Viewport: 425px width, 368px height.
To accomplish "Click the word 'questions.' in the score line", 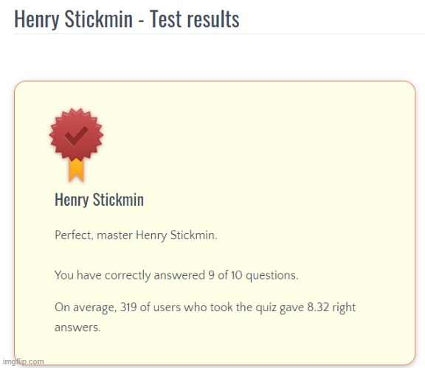I will (x=272, y=276).
